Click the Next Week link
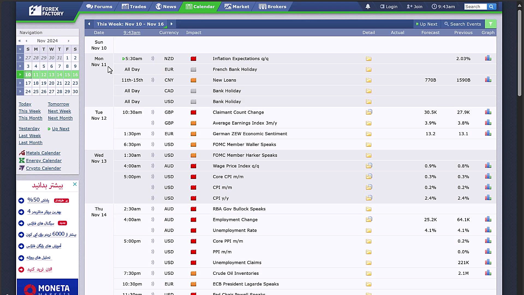Image resolution: width=524 pixels, height=295 pixels. 59,111
